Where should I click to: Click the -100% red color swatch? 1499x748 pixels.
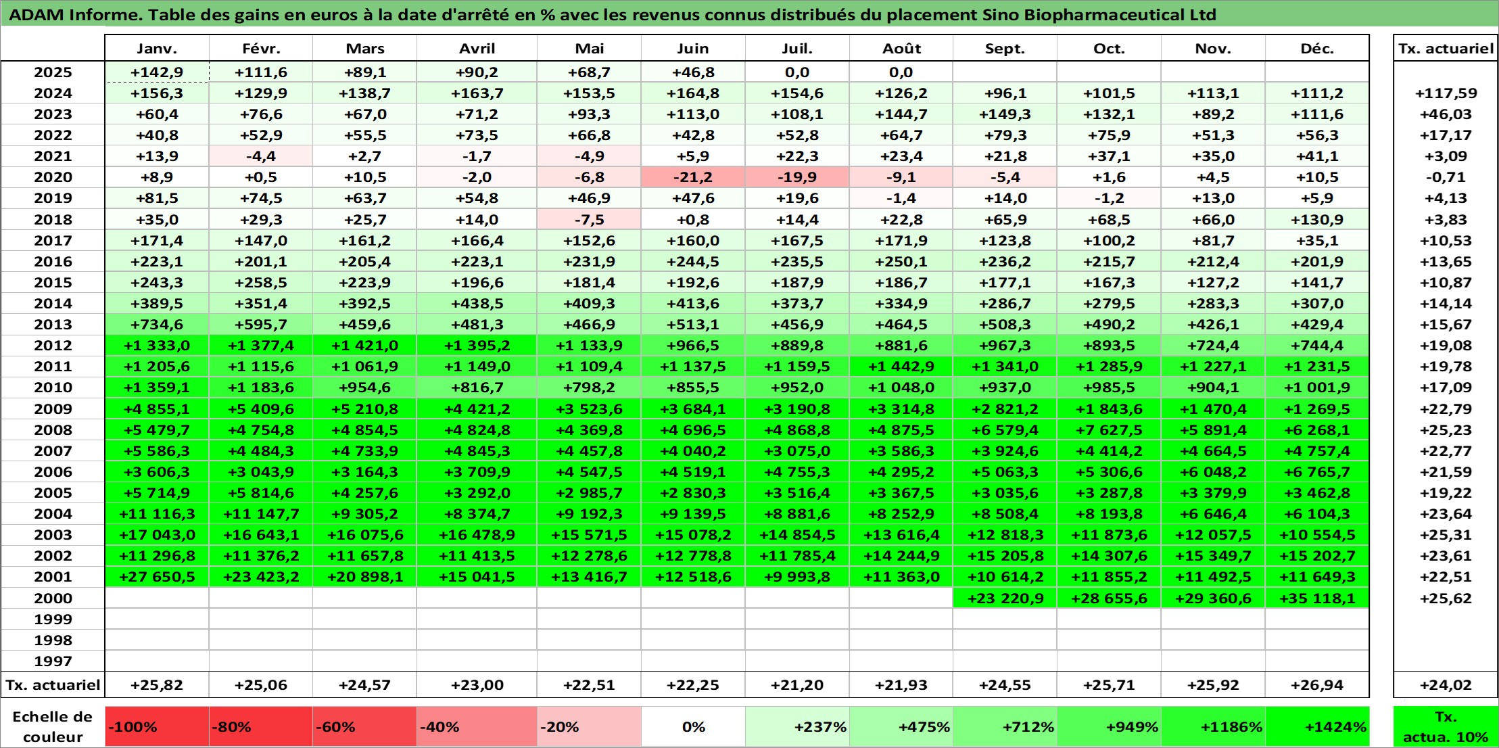tap(157, 727)
